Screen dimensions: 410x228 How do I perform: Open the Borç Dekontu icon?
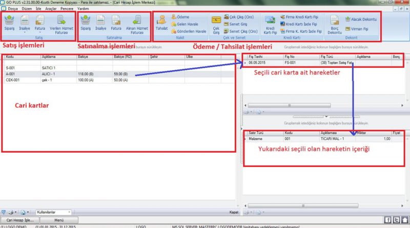334,24
